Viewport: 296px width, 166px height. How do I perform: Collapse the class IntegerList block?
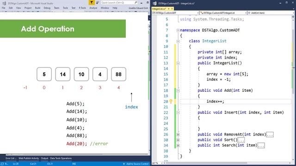click(178, 41)
